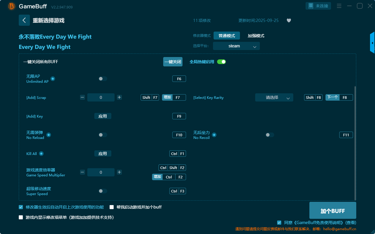Click star icon next to Unlimited AP

pos(53,79)
